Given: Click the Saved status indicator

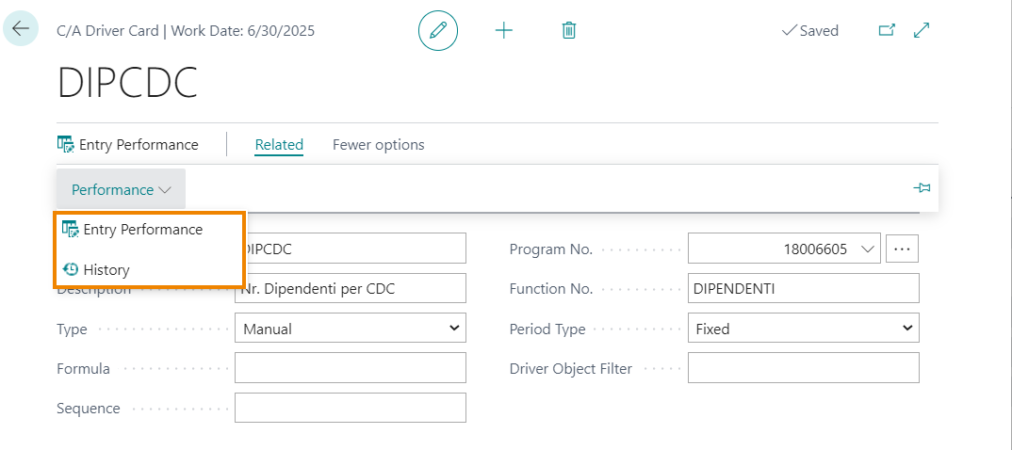Looking at the screenshot, I should pos(809,30).
